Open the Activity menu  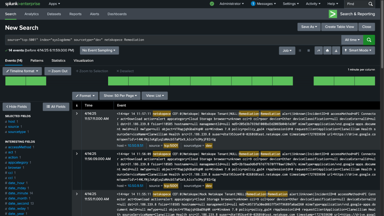[x=313, y=4]
